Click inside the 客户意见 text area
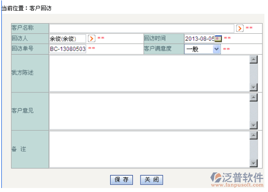Image resolution: width=268 pixels, height=192 pixels. pyautogui.click(x=149, y=111)
